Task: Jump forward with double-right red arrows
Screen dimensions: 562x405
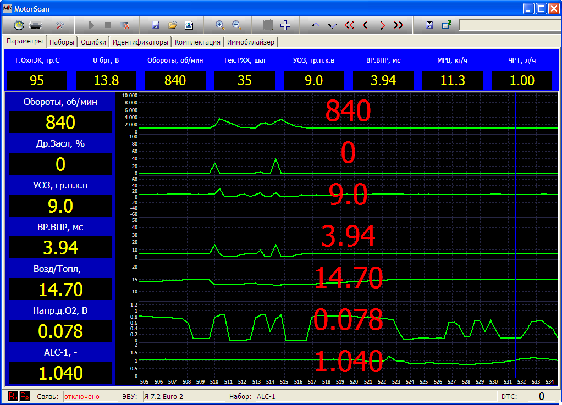Action: 399,25
